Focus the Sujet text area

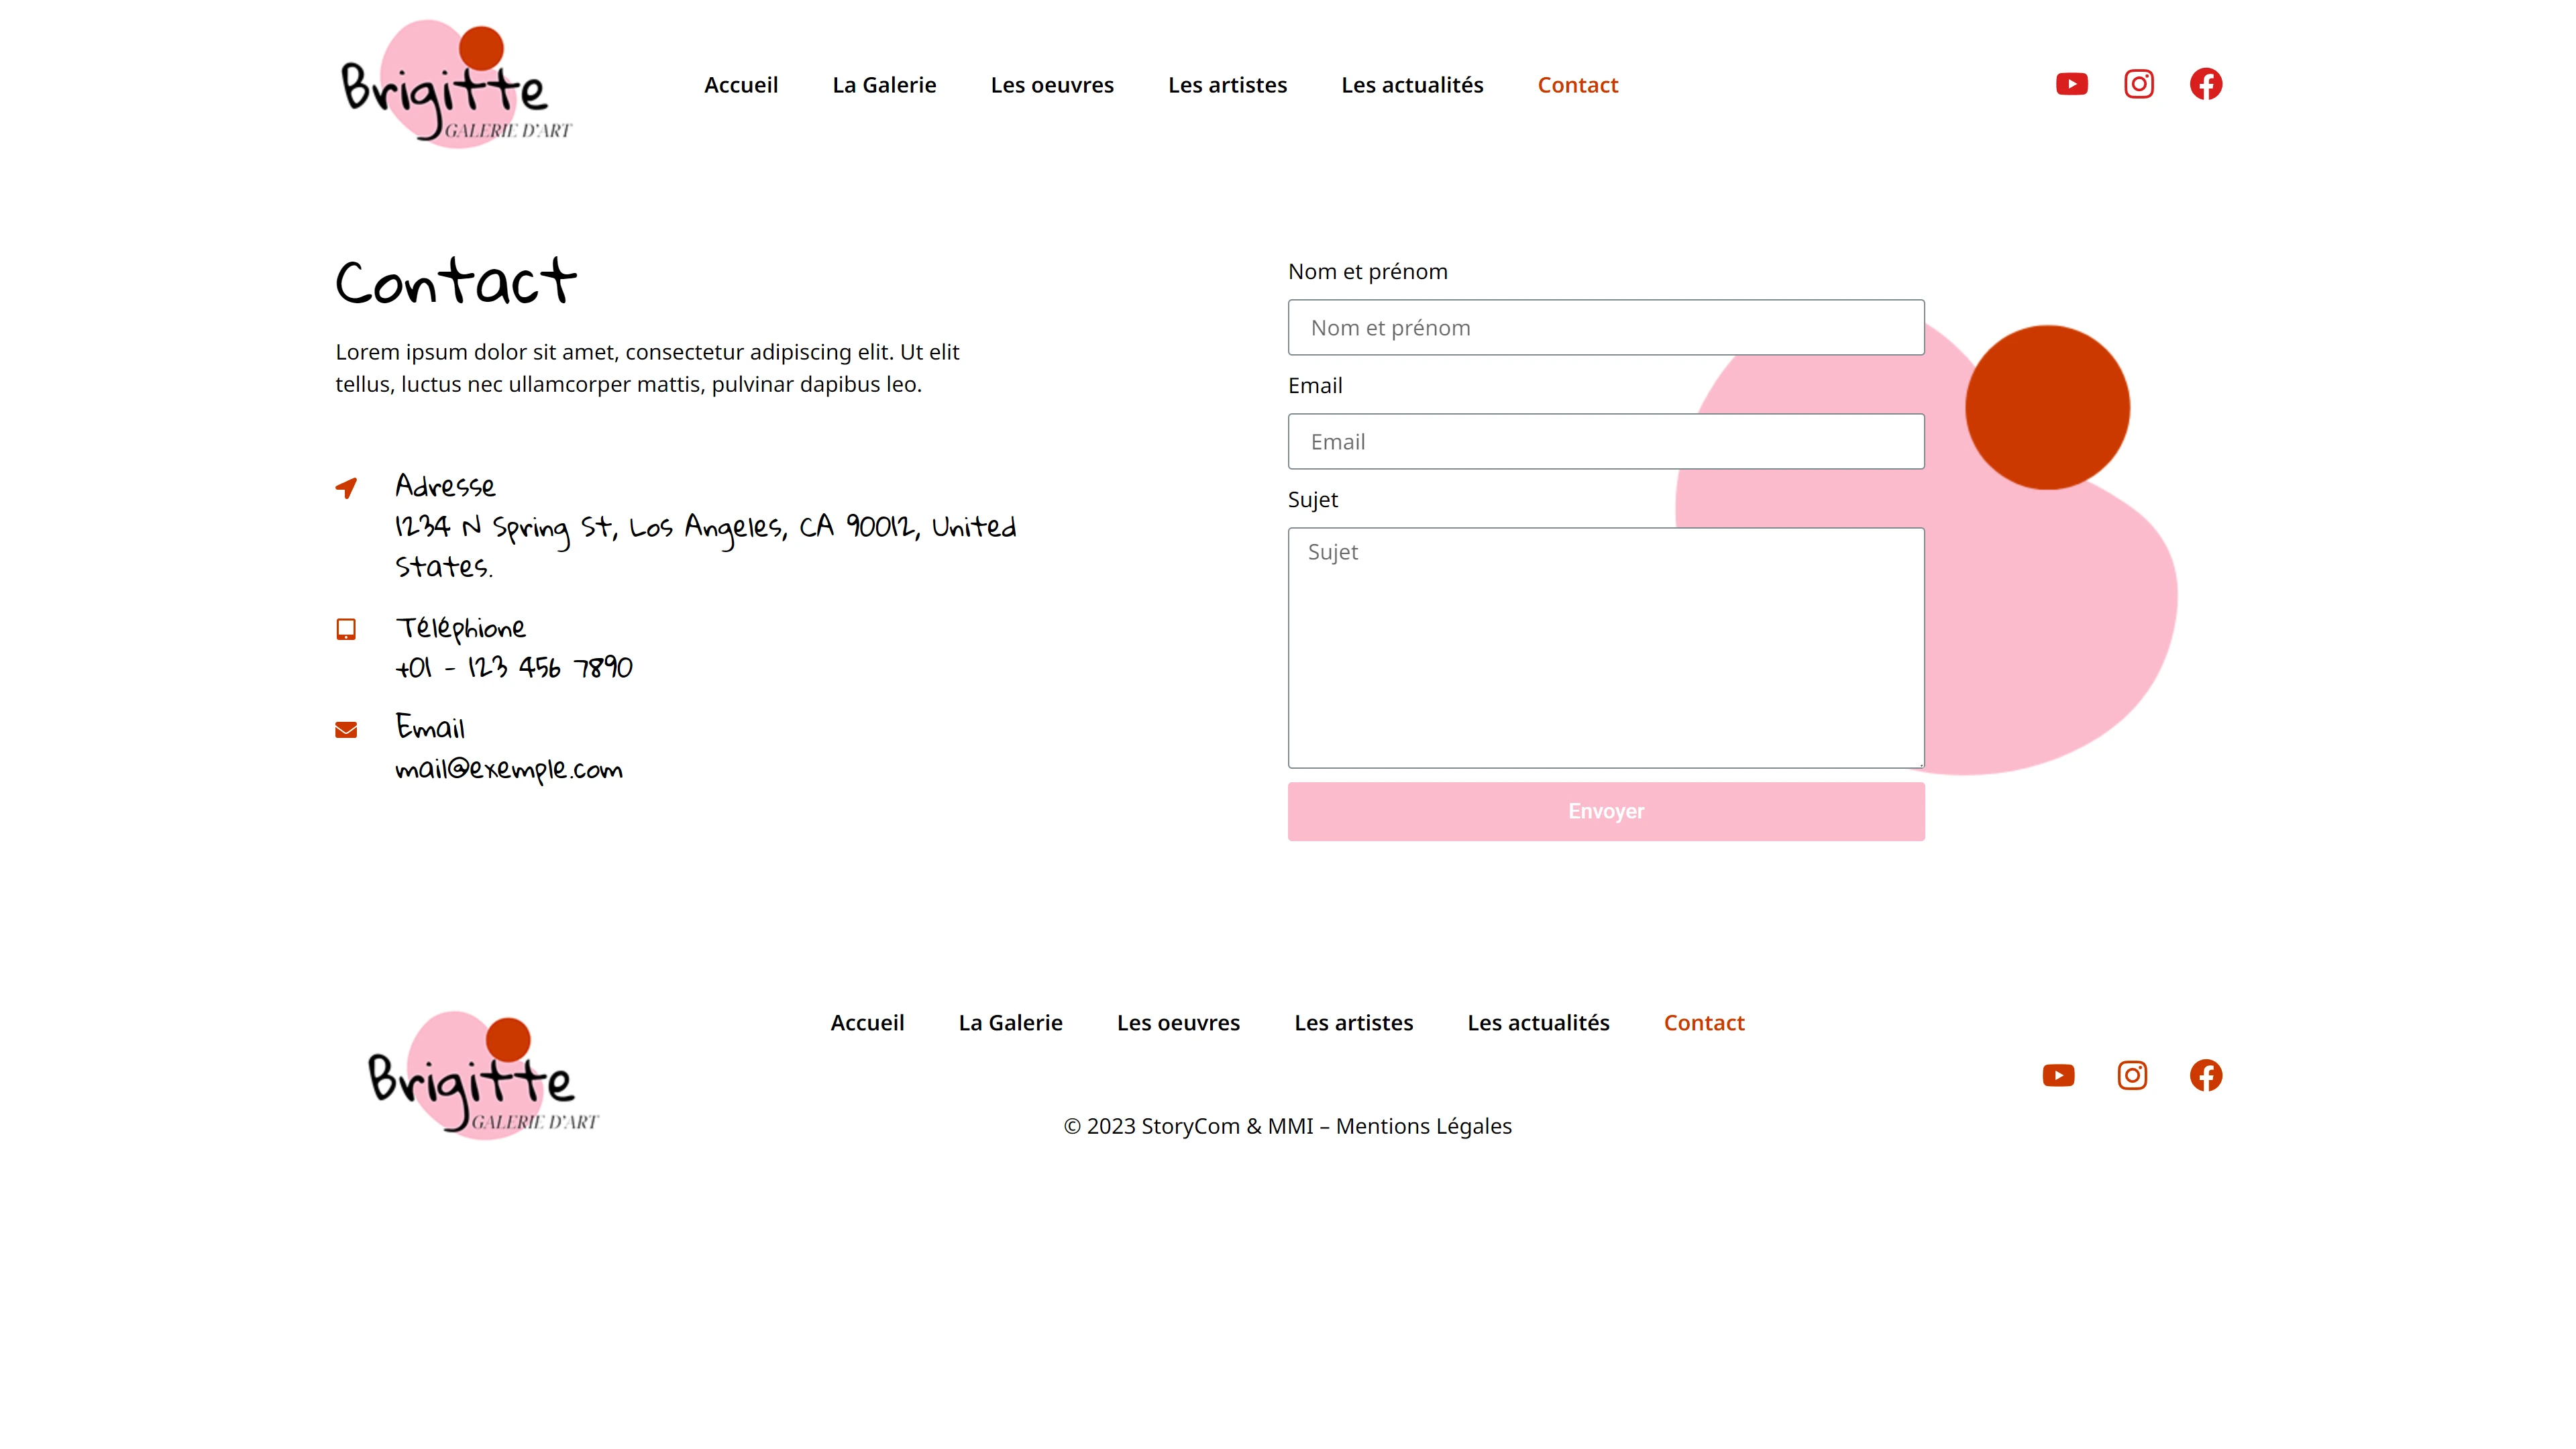point(1606,647)
